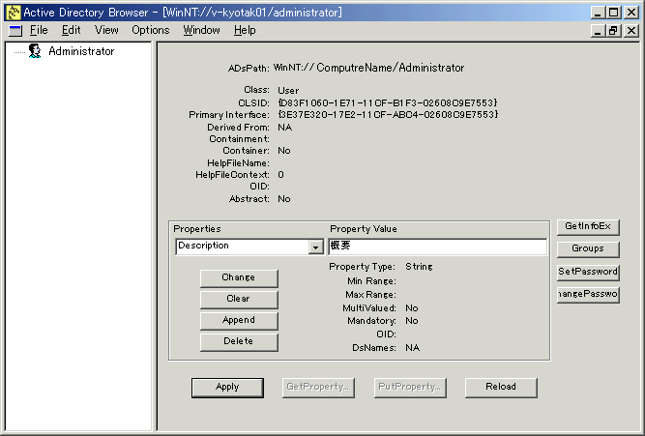Open the File menu
This screenshot has width=645, height=436.
tap(39, 30)
